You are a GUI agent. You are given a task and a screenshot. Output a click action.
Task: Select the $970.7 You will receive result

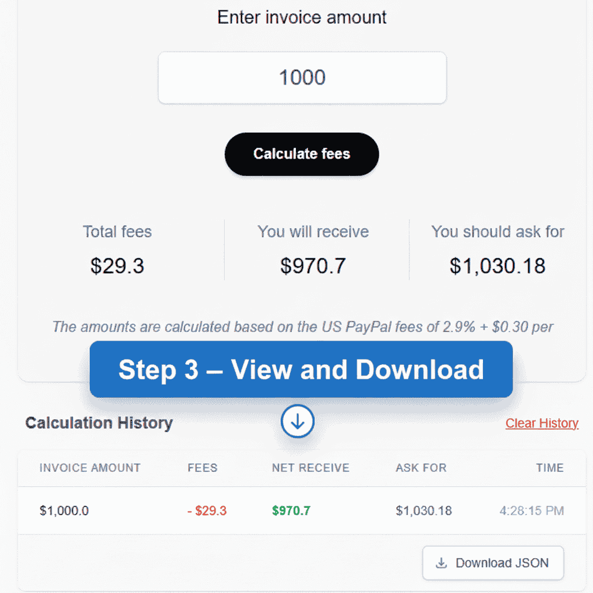pos(313,266)
